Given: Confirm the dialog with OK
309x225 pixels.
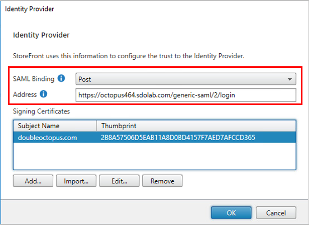Looking at the screenshot, I should pyautogui.click(x=231, y=212).
